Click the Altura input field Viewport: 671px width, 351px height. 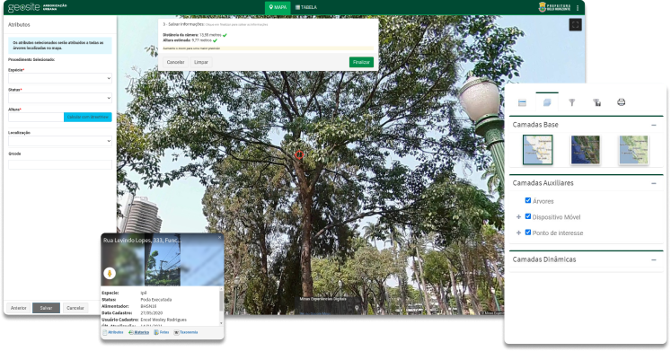[x=36, y=117]
